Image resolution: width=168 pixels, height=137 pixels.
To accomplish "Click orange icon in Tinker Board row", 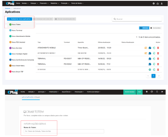I will (x=146, y=48).
